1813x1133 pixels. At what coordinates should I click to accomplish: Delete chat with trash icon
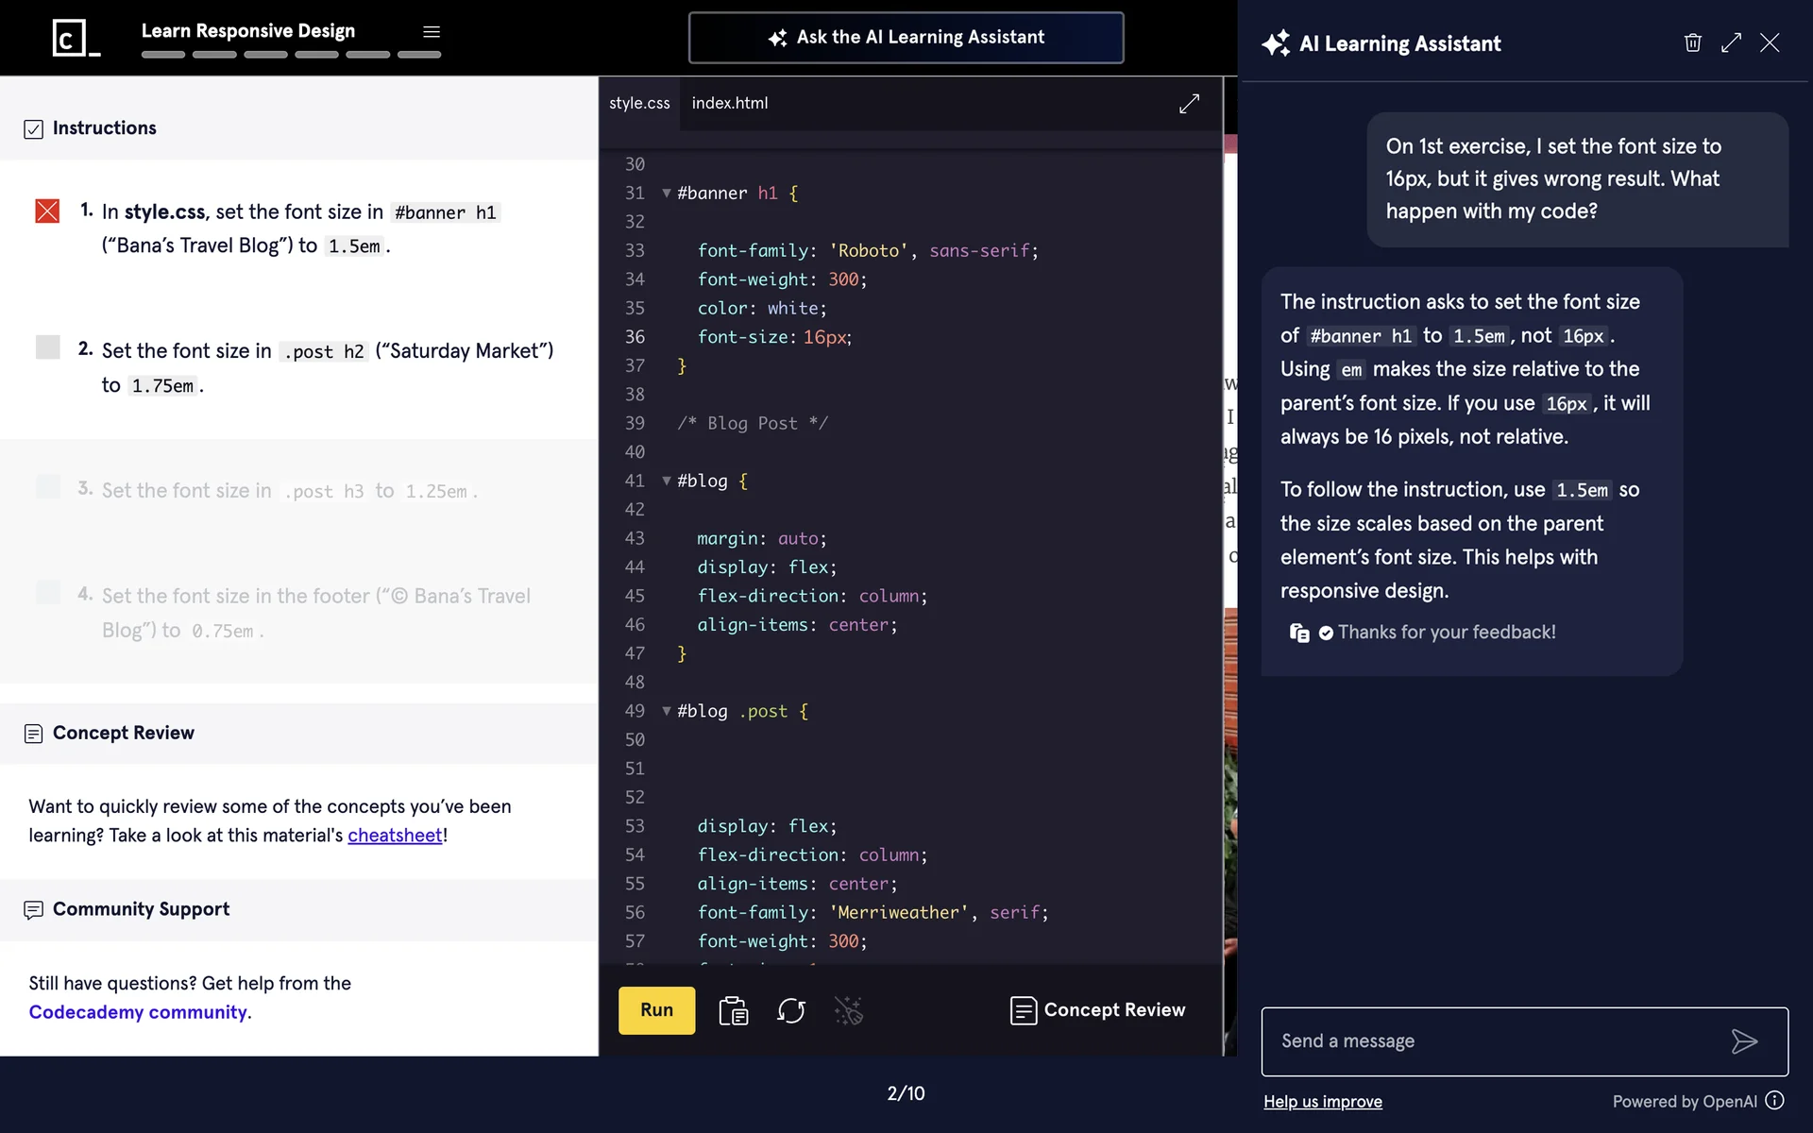click(1692, 43)
